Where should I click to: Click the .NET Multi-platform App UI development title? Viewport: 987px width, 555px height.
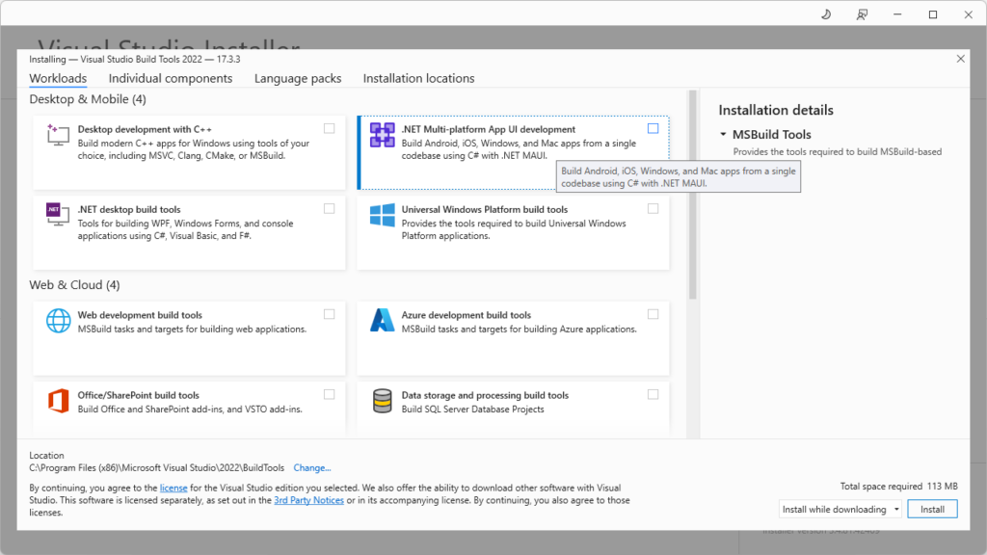tap(489, 129)
